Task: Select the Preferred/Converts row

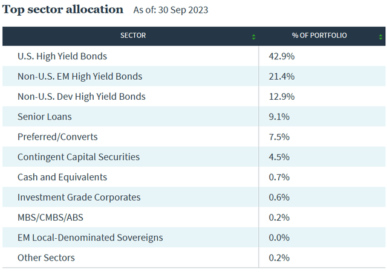Action: point(57,137)
